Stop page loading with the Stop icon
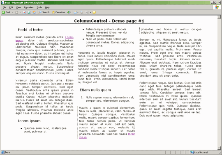This screenshot has height=155, width=222. (x=24, y=12)
